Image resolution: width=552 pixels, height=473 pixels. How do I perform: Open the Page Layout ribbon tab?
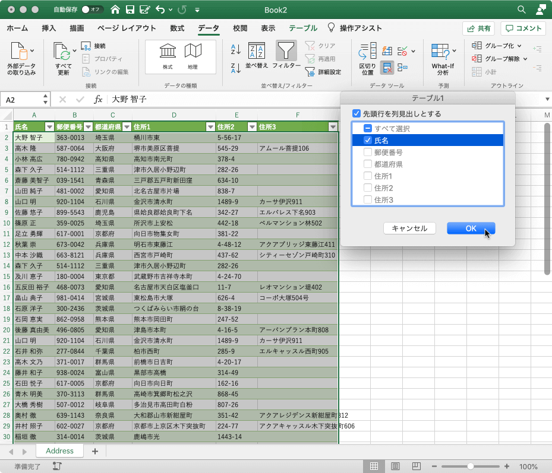click(x=127, y=28)
